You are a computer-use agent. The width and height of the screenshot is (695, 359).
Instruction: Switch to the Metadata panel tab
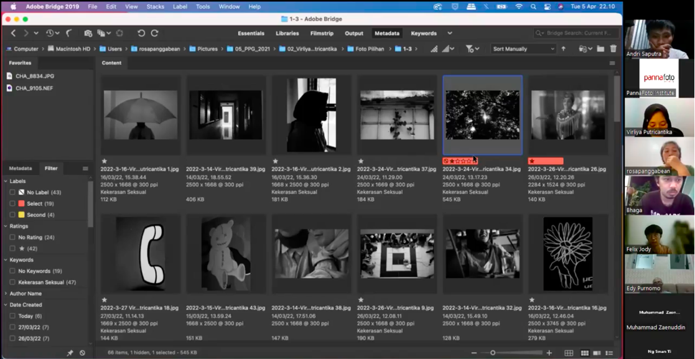21,169
